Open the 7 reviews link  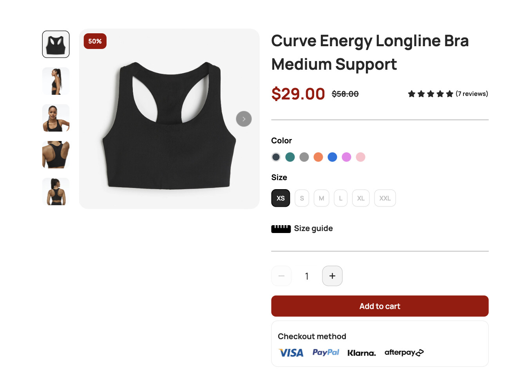click(x=472, y=94)
